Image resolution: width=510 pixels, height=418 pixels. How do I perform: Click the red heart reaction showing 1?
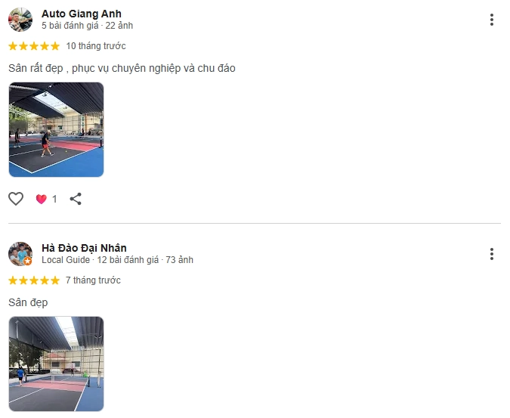[46, 199]
